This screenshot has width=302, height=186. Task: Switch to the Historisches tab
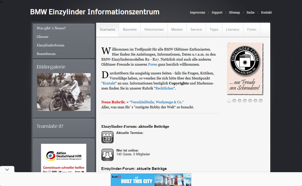tap(154, 30)
